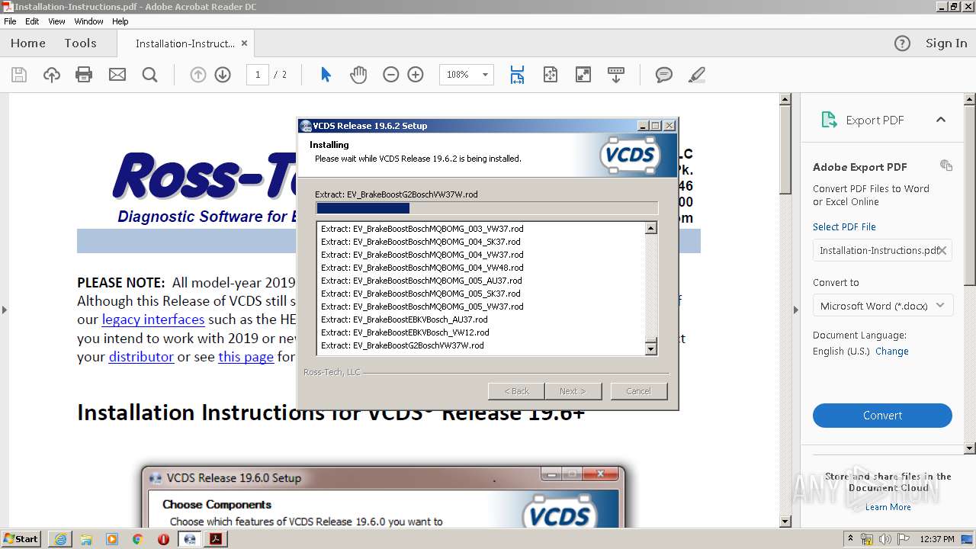
Task: Close the Installation-Instruct... document tab
Action: click(244, 43)
